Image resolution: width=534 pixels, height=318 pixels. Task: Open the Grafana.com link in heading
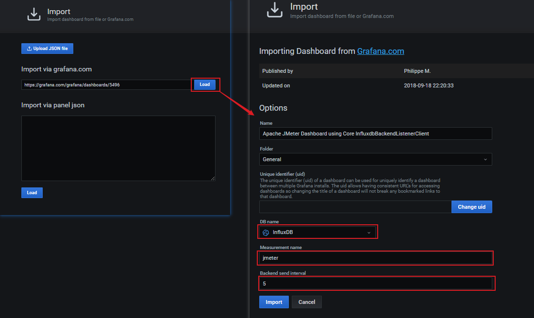coord(381,51)
